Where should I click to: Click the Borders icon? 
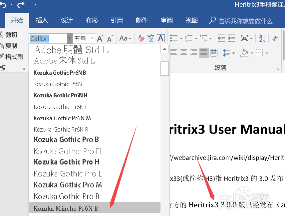pos(259,53)
